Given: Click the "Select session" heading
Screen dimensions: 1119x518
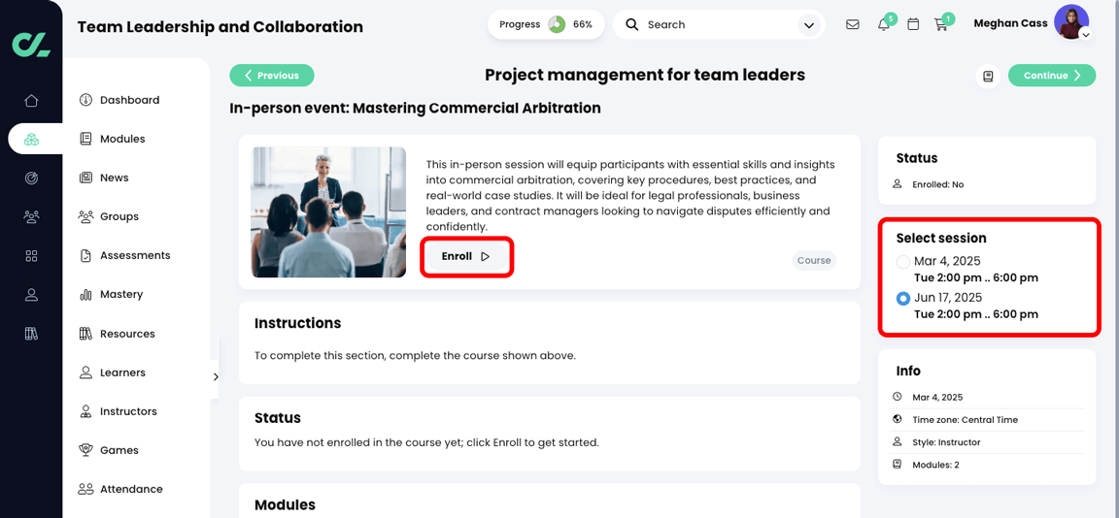Looking at the screenshot, I should [x=941, y=238].
